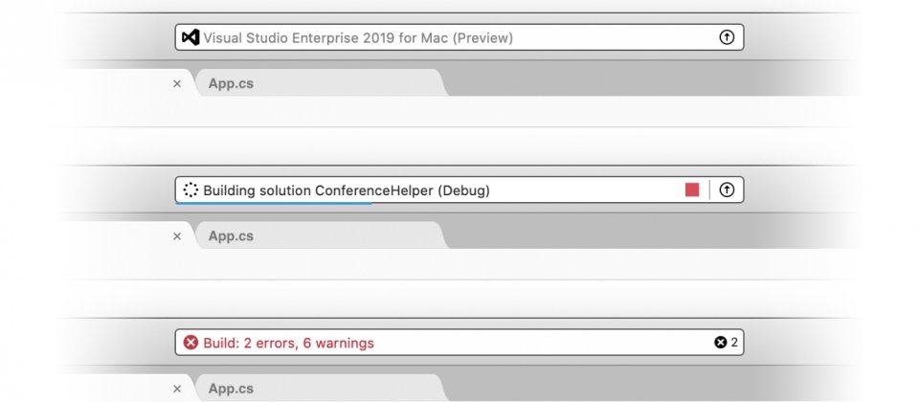The width and height of the screenshot is (919, 402).
Task: Close App.cs tab under the Build errors bar
Action: [x=176, y=389]
